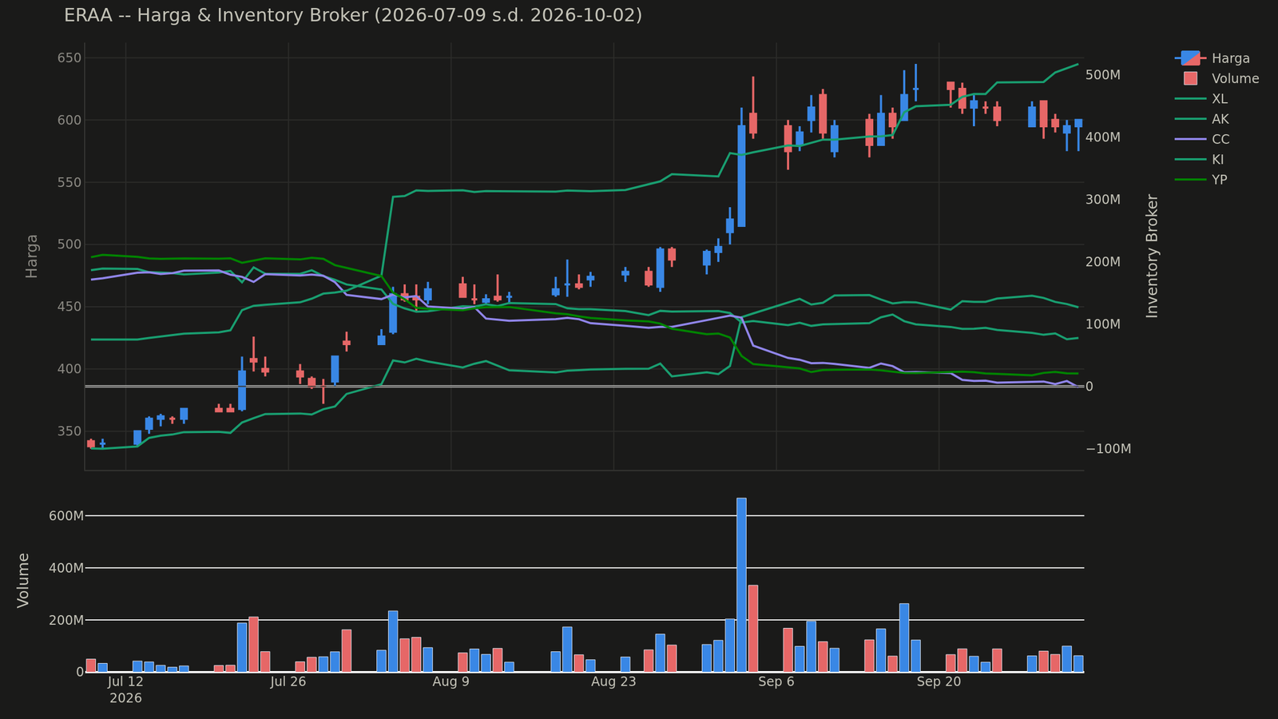Click the −100M inventory axis tick
This screenshot has width=1278, height=719.
pos(1109,449)
